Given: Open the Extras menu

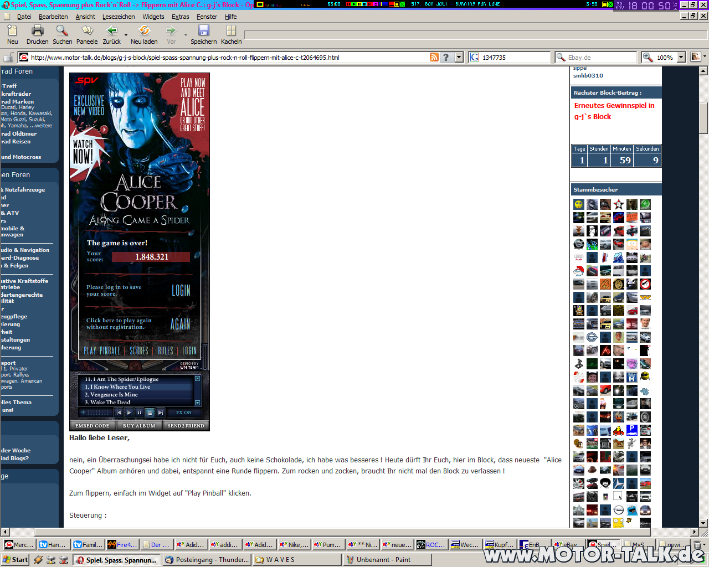Looking at the screenshot, I should click(180, 17).
